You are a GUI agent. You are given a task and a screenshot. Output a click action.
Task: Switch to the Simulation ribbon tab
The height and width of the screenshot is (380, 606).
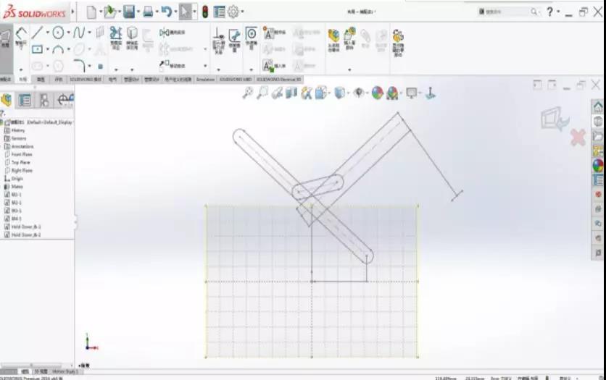[205, 80]
